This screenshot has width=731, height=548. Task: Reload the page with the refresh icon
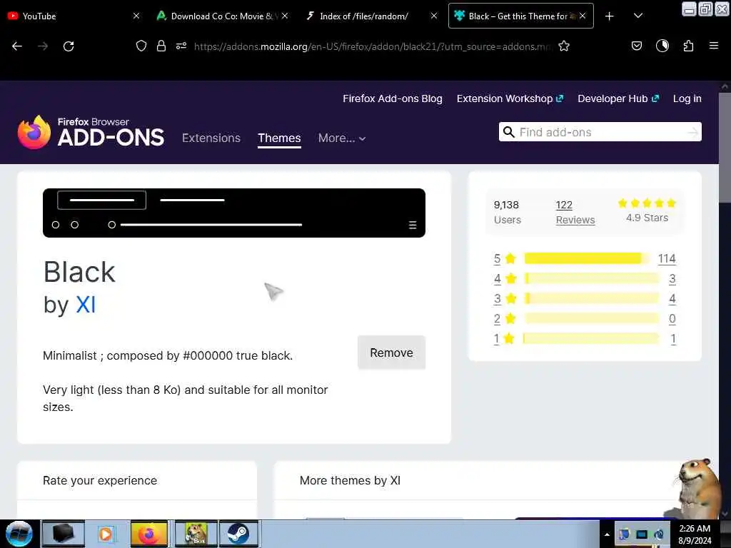coord(69,46)
